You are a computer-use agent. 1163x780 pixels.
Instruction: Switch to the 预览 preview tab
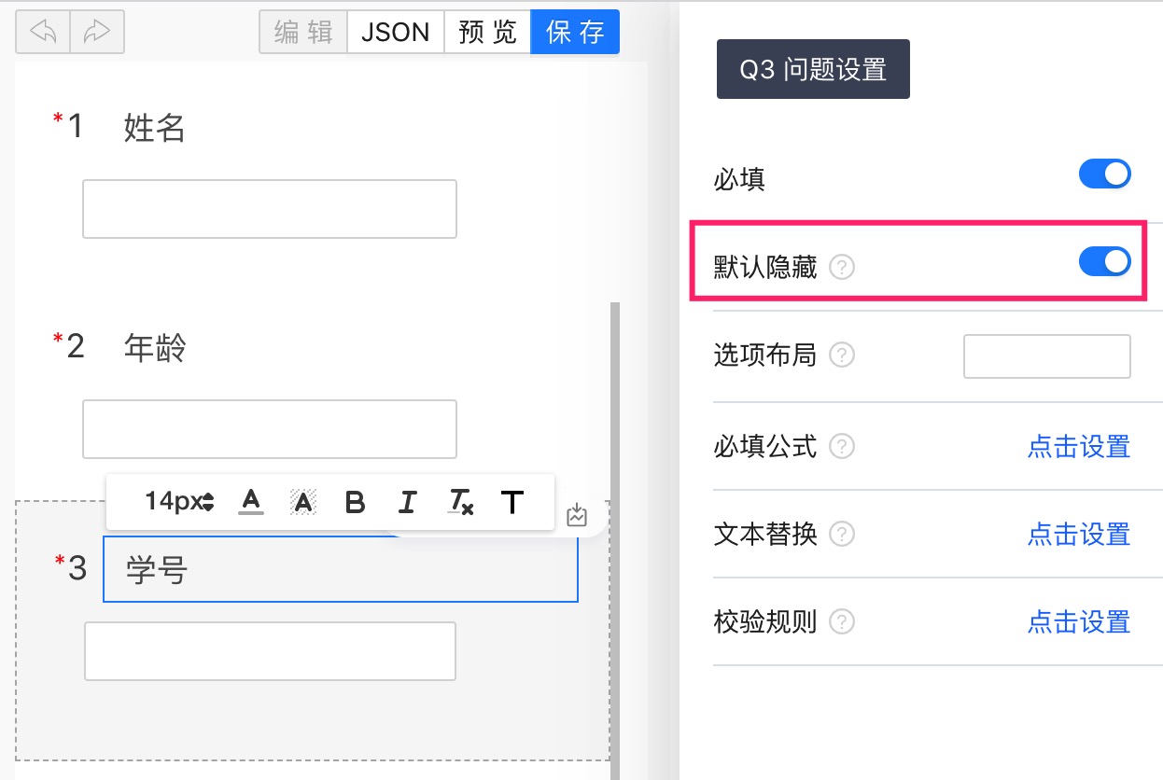pyautogui.click(x=487, y=32)
